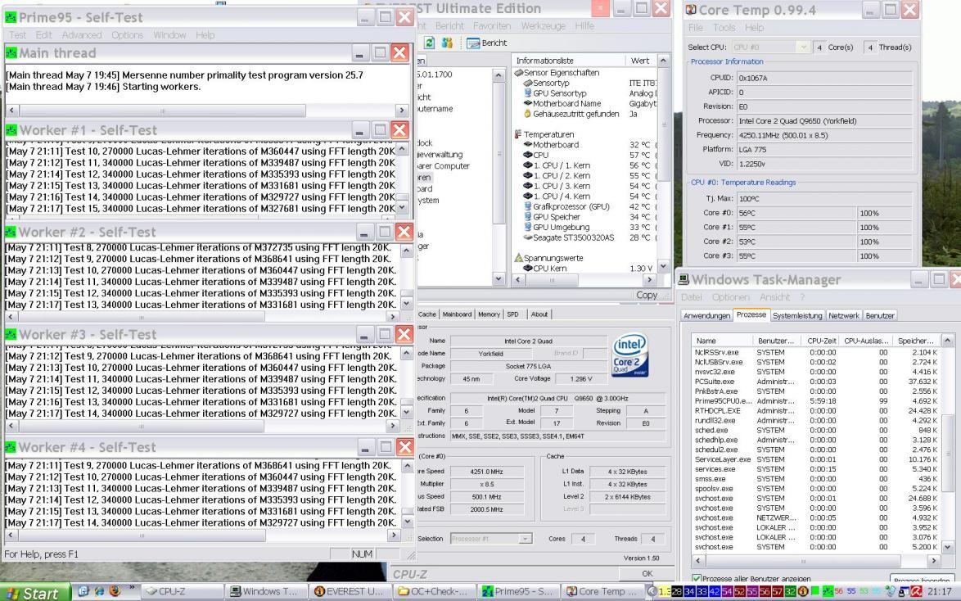This screenshot has width=961, height=601.
Task: Switch to the Netzwerk tab in Task-Manager
Action: [x=843, y=315]
